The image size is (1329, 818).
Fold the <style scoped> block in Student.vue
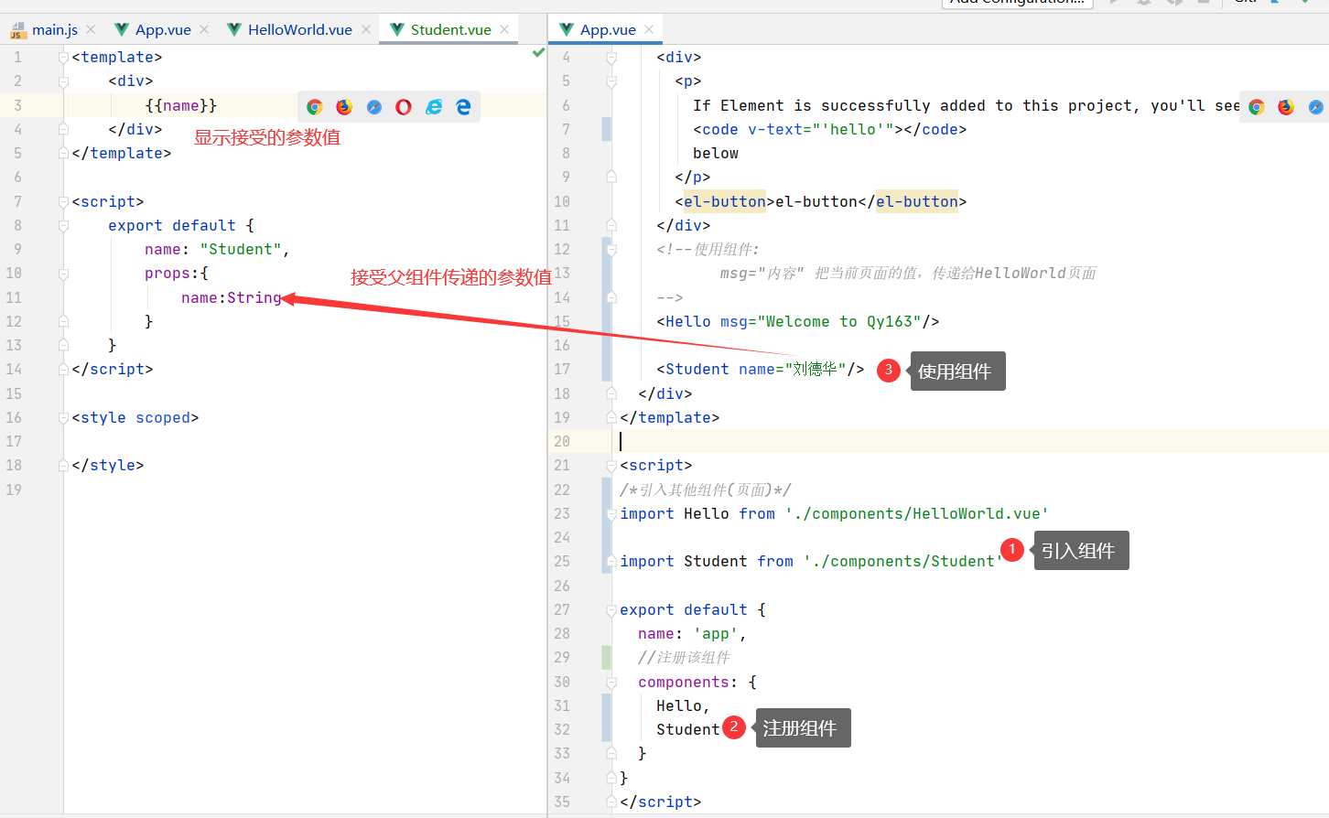pyautogui.click(x=63, y=417)
